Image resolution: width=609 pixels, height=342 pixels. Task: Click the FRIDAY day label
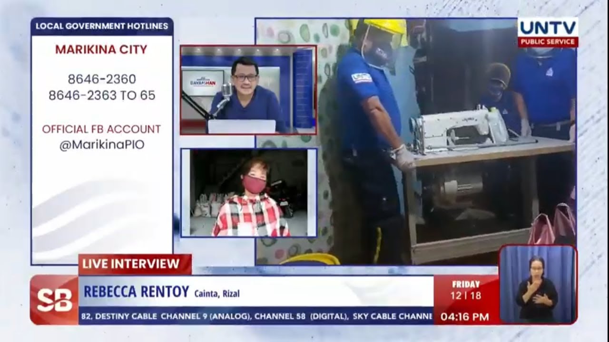pyautogui.click(x=466, y=284)
